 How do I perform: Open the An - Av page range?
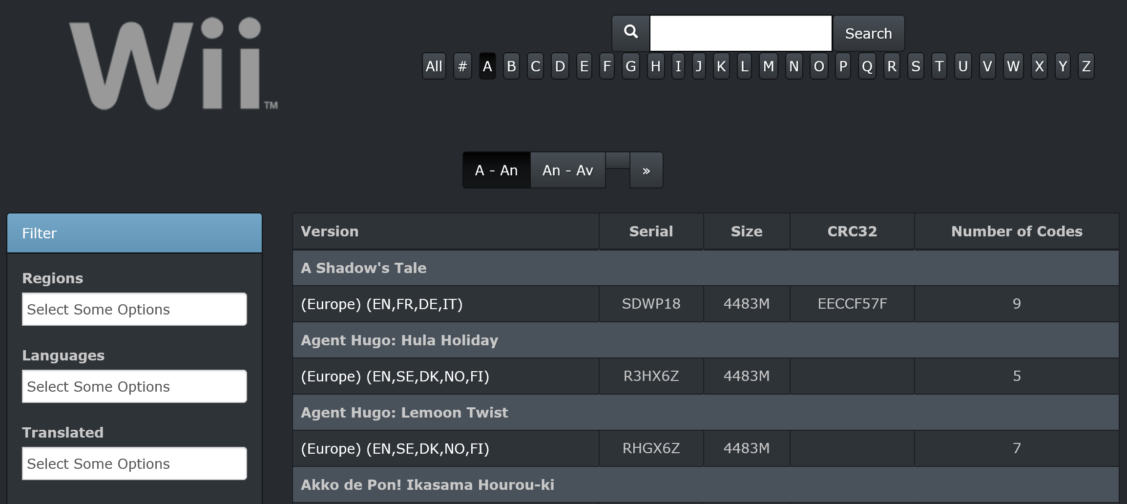coord(568,170)
